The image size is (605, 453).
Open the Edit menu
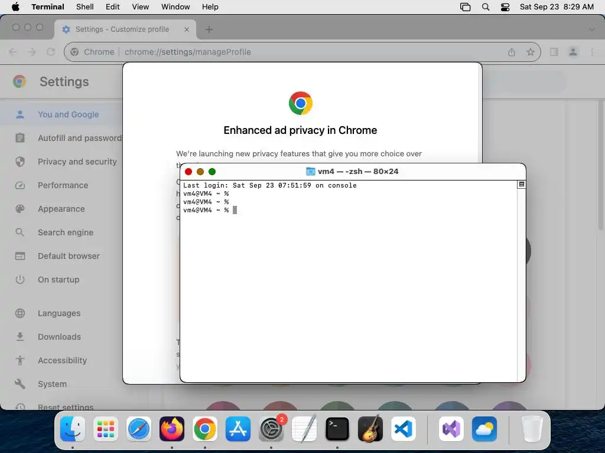point(113,7)
